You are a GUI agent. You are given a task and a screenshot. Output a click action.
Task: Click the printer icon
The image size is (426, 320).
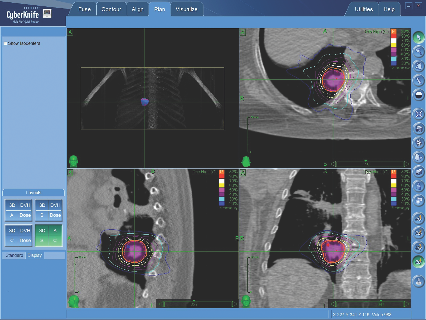click(x=419, y=172)
